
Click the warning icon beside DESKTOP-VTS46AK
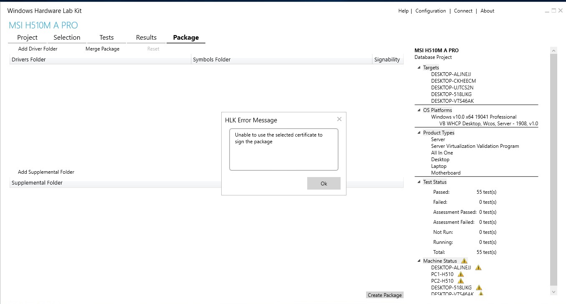(x=481, y=294)
